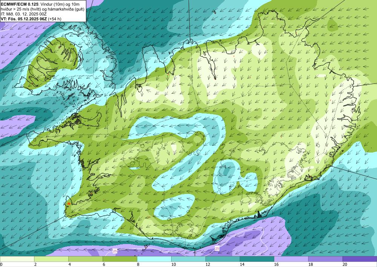Click the purple 18–20 m/s legend swatch
The height and width of the screenshot is (267, 377).
[325, 259]
